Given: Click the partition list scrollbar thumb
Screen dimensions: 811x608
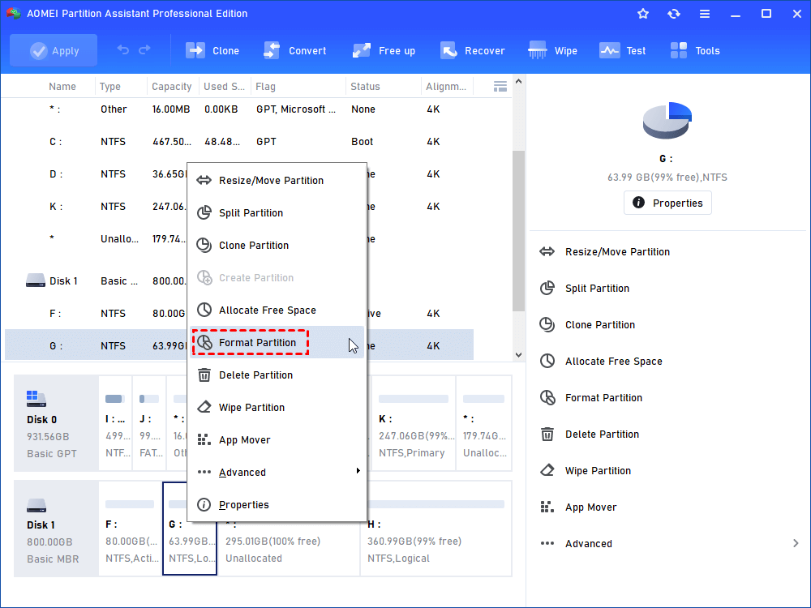Looking at the screenshot, I should click(x=519, y=230).
